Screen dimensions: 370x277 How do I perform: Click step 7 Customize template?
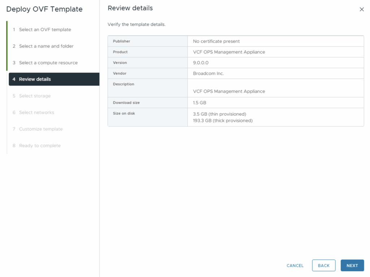click(40, 129)
